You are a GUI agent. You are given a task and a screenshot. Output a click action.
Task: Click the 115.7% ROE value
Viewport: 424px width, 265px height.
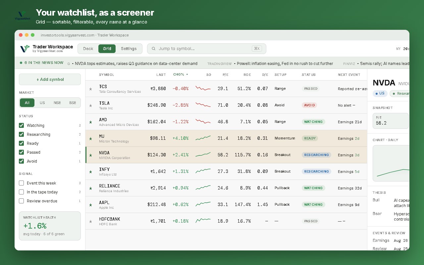tap(242, 155)
